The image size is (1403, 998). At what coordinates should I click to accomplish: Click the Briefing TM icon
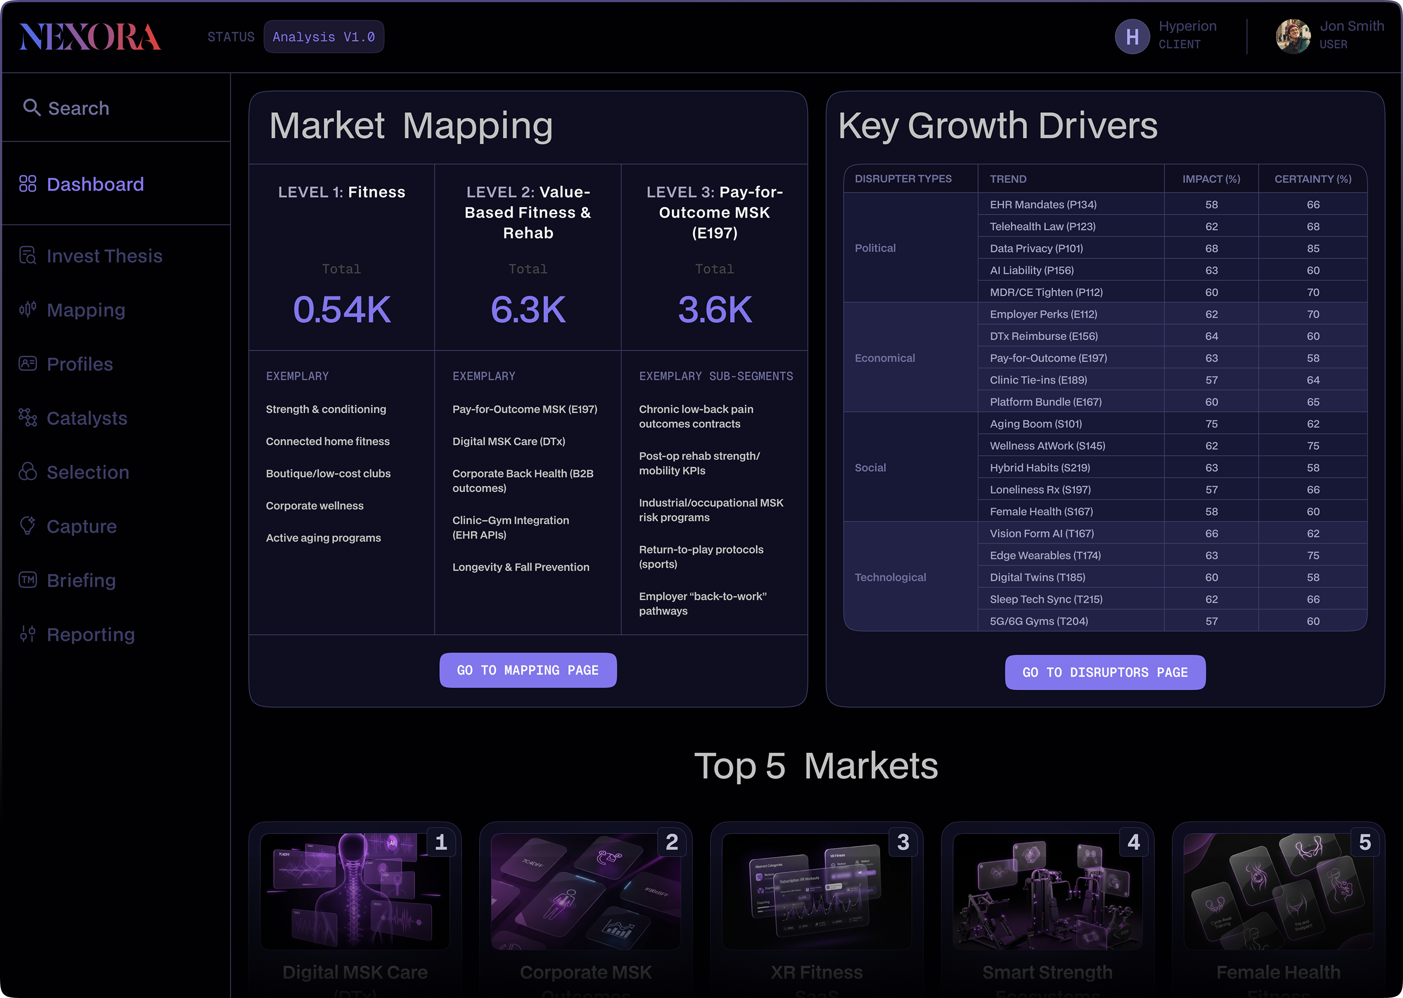tap(28, 580)
